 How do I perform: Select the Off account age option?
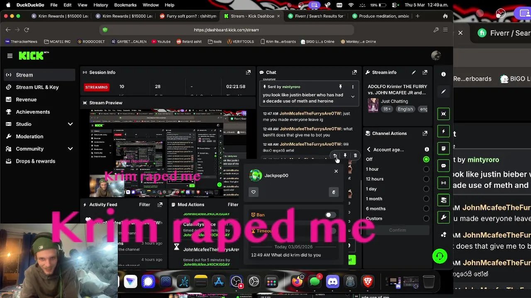426,159
